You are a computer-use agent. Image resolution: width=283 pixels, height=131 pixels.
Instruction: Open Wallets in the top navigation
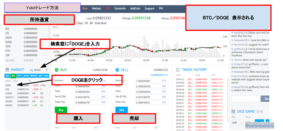(96, 8)
